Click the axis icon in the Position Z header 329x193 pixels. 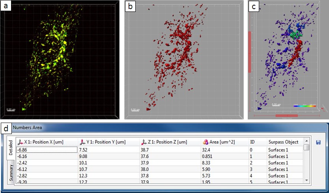[144, 142]
